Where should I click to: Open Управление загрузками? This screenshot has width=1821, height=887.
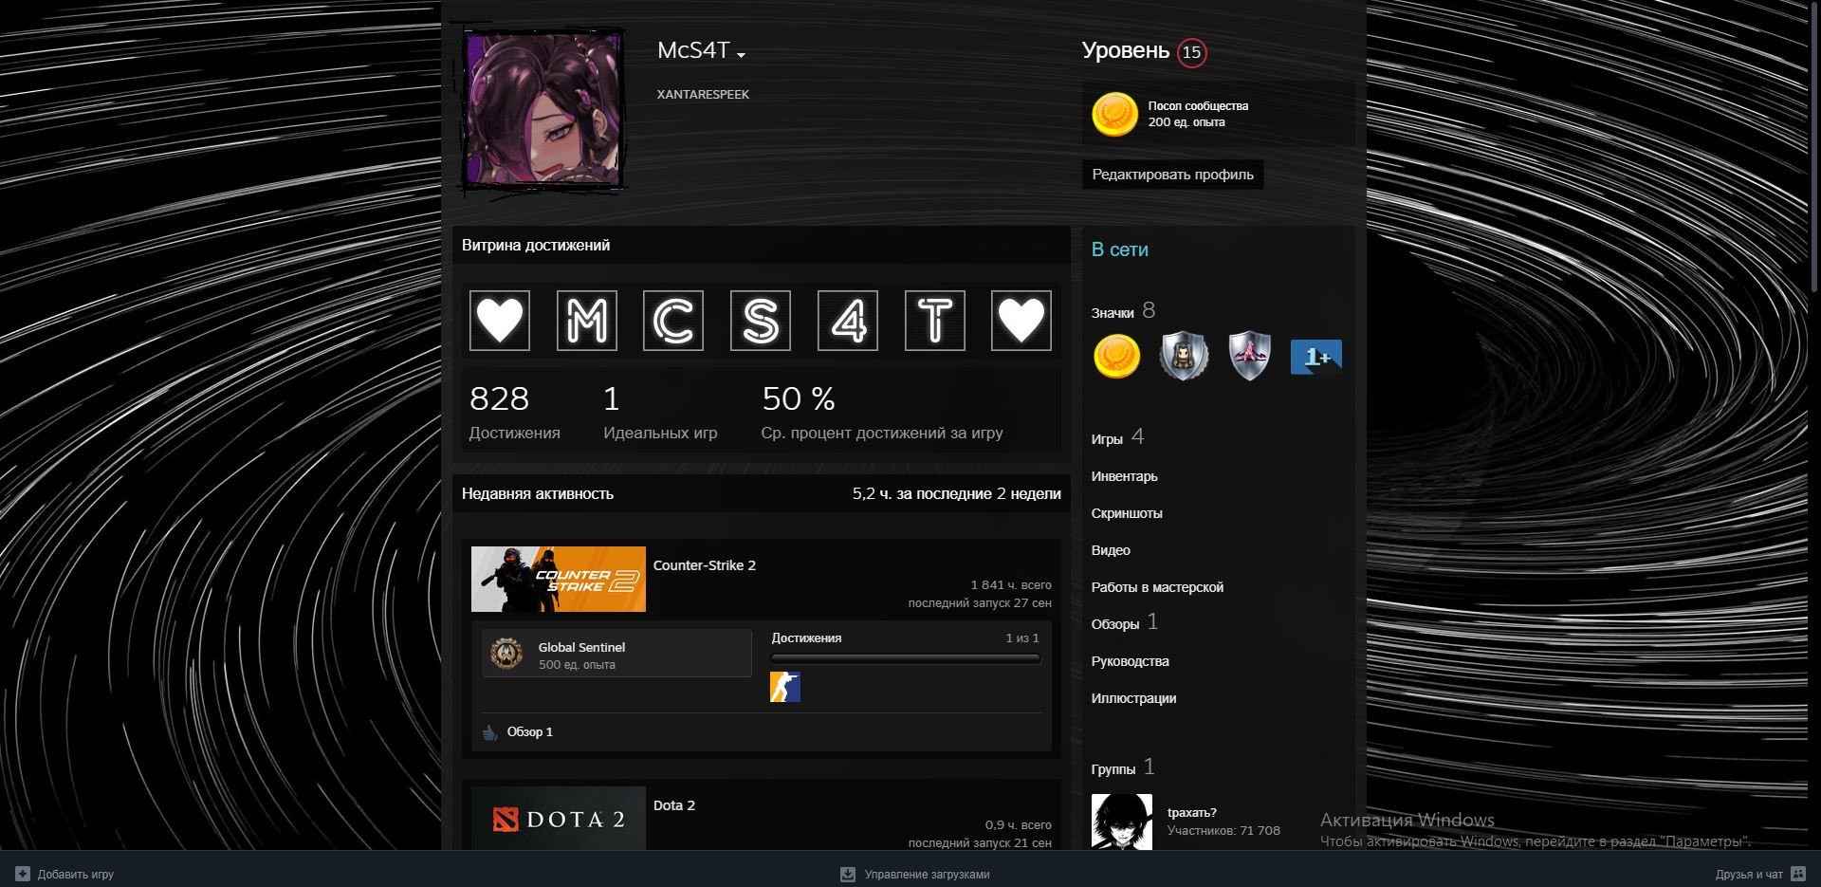tap(927, 875)
